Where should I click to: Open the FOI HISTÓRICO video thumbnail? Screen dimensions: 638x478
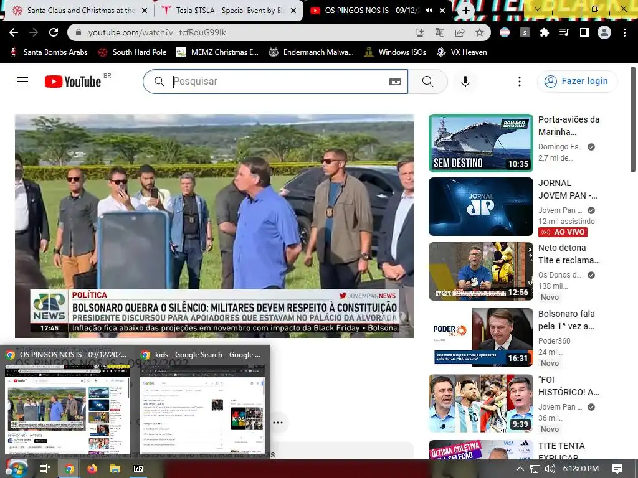coord(480,403)
